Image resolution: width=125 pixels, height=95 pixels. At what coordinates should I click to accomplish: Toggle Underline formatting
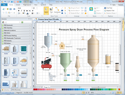24,11
